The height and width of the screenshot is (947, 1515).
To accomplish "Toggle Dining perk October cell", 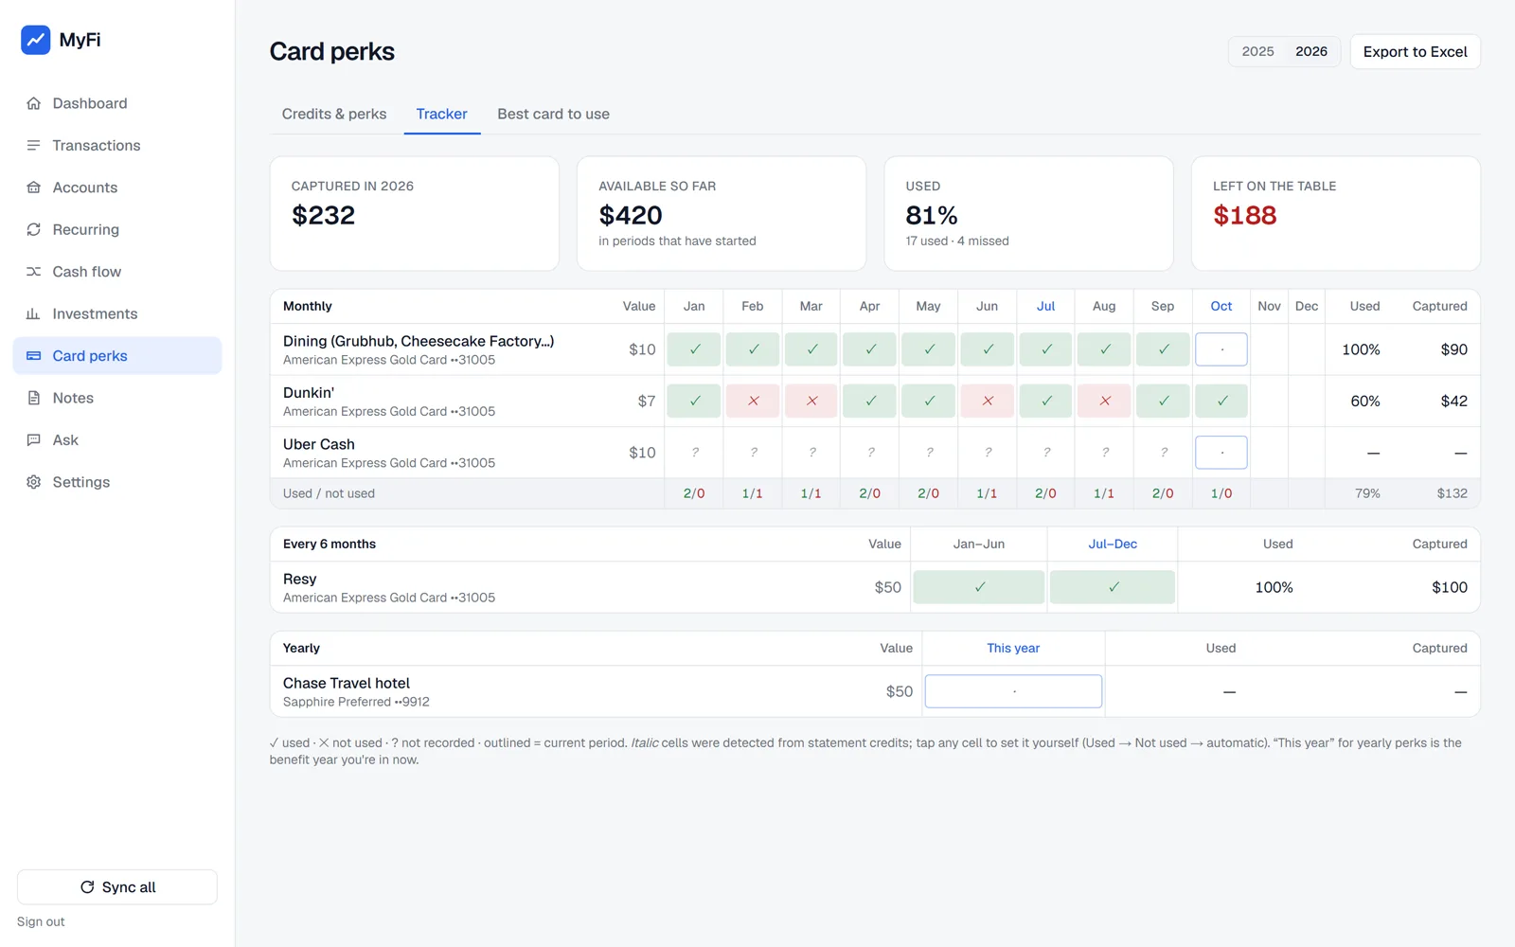I will tap(1221, 349).
